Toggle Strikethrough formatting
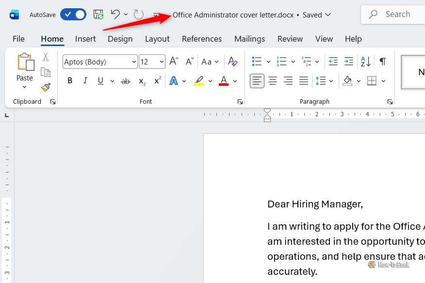This screenshot has height=283, width=425. point(126,81)
